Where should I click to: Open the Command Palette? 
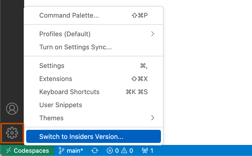click(69, 15)
